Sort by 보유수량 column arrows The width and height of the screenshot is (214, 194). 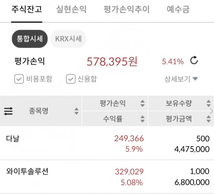(209, 103)
